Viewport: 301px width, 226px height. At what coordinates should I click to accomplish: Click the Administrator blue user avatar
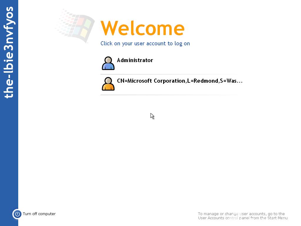tap(108, 63)
